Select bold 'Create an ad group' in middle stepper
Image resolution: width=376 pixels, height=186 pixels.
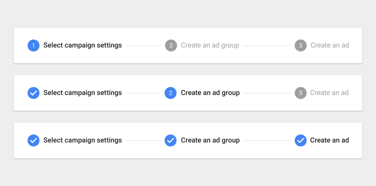[x=210, y=93]
